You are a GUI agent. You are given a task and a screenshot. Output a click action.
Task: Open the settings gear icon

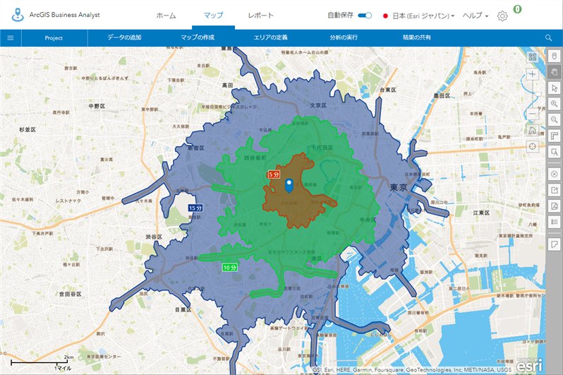click(502, 16)
